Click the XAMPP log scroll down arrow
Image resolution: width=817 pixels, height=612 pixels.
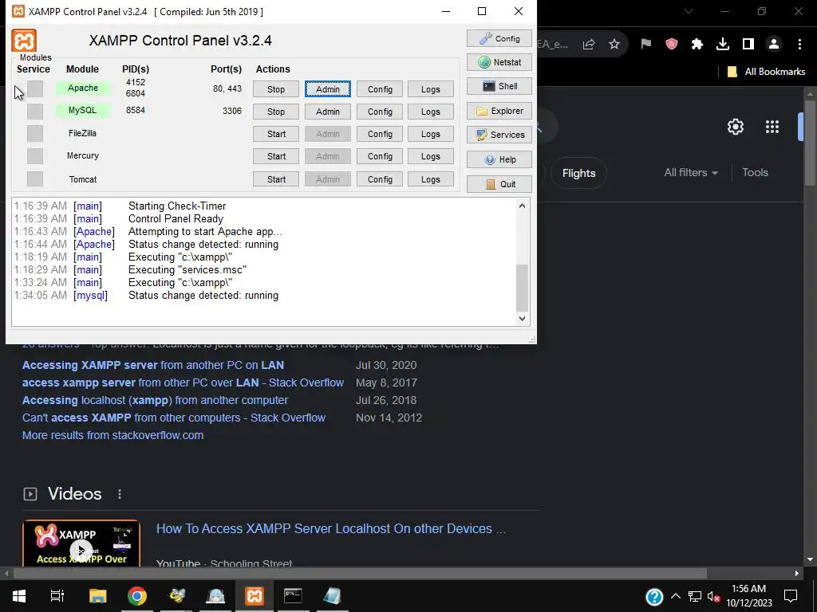[522, 319]
